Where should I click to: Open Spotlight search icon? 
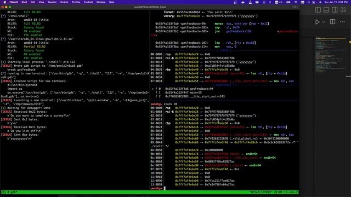pos(309,2)
